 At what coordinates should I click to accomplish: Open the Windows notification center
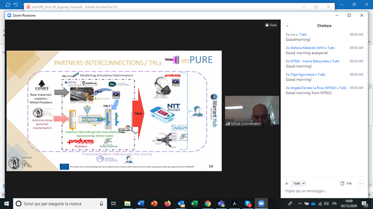(365, 204)
